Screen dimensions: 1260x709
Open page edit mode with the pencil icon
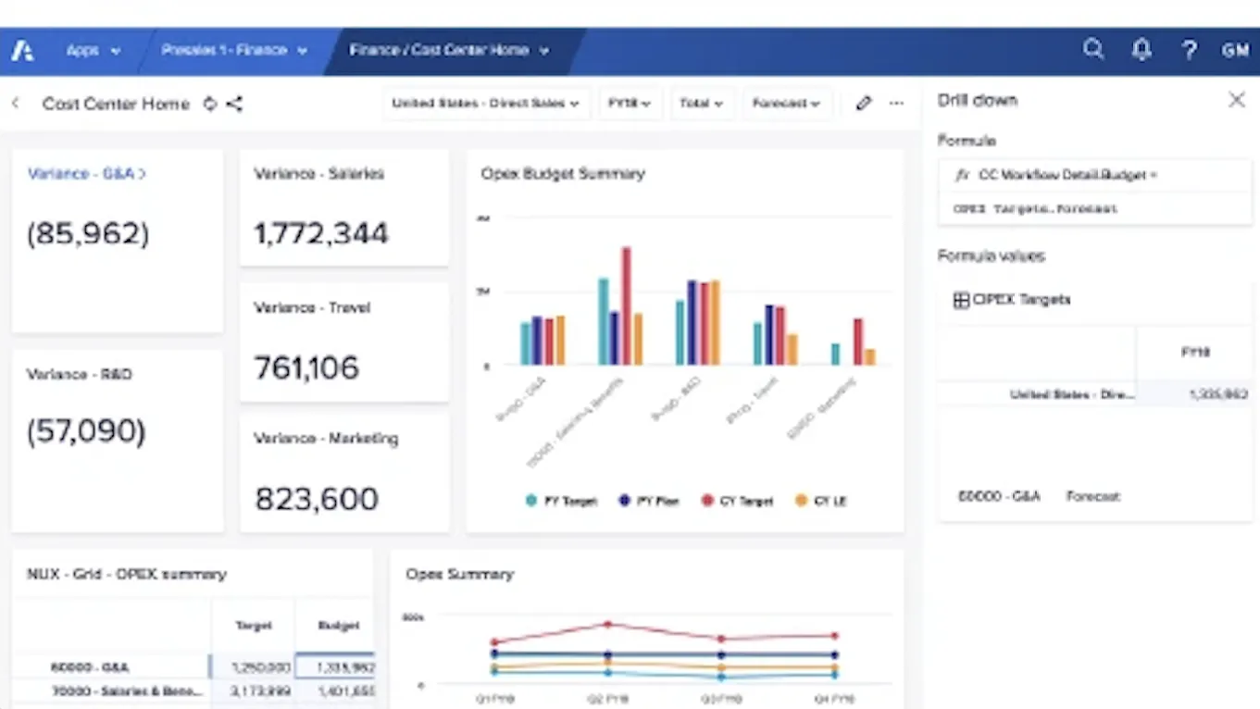pos(863,104)
